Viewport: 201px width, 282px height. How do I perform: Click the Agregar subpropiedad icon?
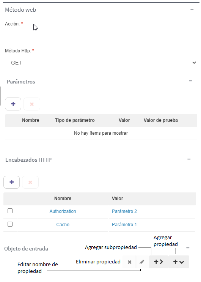click(x=159, y=262)
